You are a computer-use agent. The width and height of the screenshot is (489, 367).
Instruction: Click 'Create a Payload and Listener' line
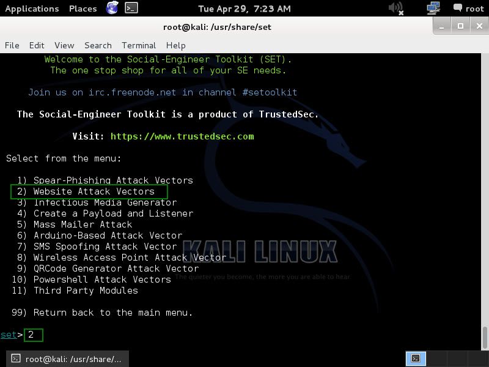click(x=105, y=213)
